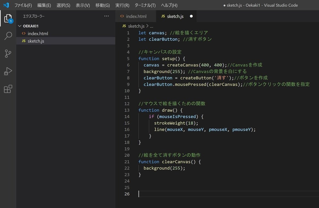Screen dimensions: 319x208
Task: Click 'function setup()' on line 5
Action: [x=159, y=58]
